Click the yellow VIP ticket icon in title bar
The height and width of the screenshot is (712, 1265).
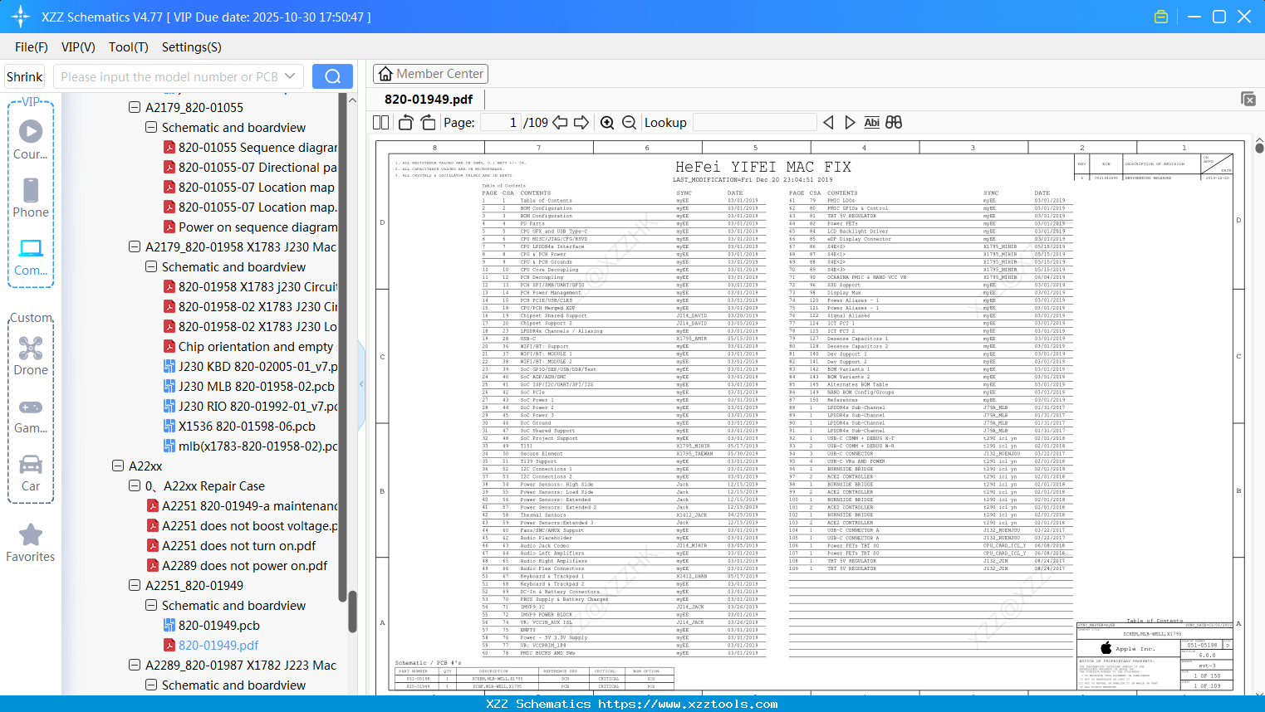click(1161, 17)
